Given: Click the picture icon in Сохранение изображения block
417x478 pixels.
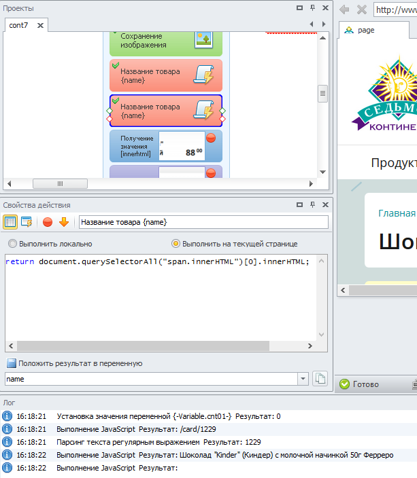Looking at the screenshot, I should click(x=204, y=40).
